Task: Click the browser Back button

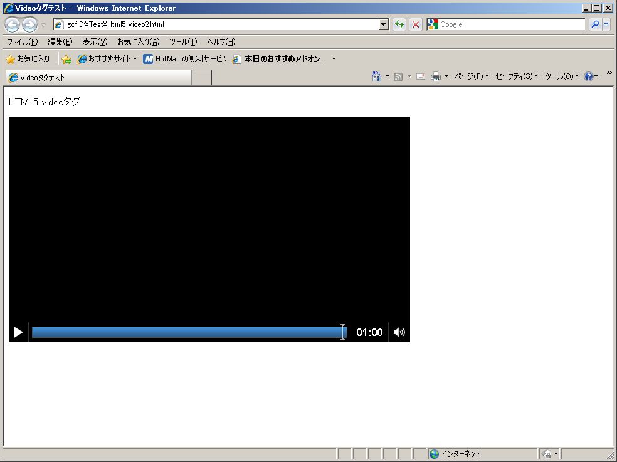Action: tap(12, 25)
